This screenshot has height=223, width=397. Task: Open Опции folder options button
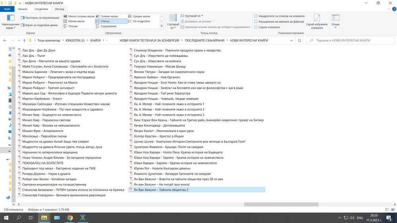[x=335, y=21]
